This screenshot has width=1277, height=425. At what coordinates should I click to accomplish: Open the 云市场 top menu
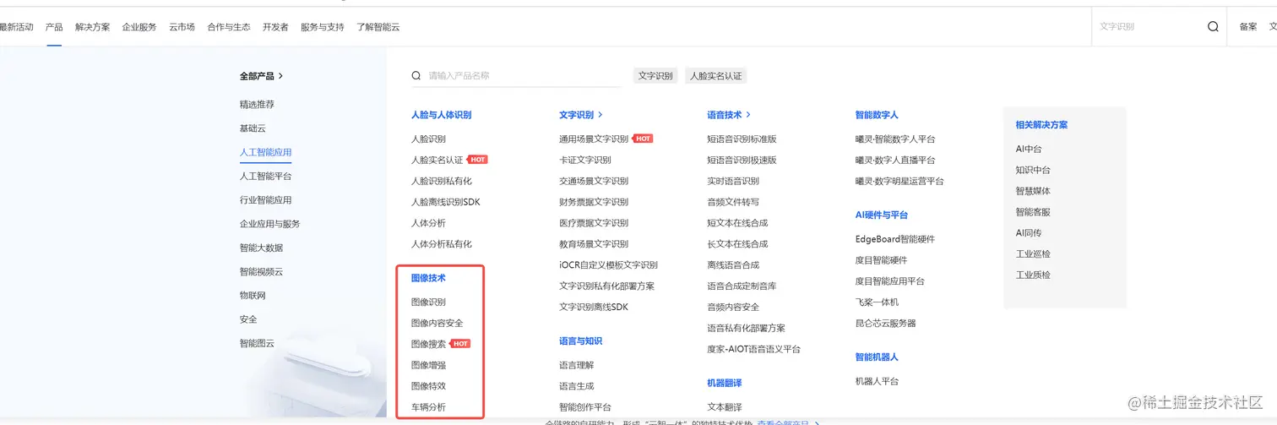[x=182, y=27]
